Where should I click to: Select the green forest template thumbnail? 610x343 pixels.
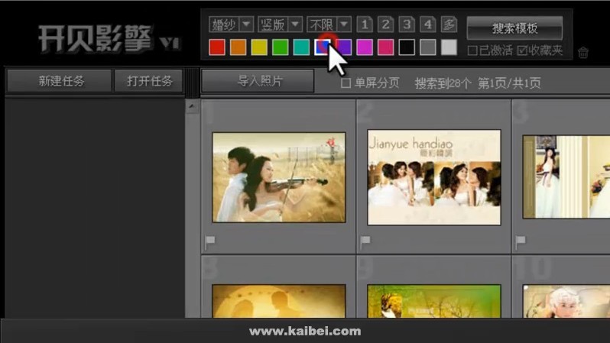tap(433, 301)
